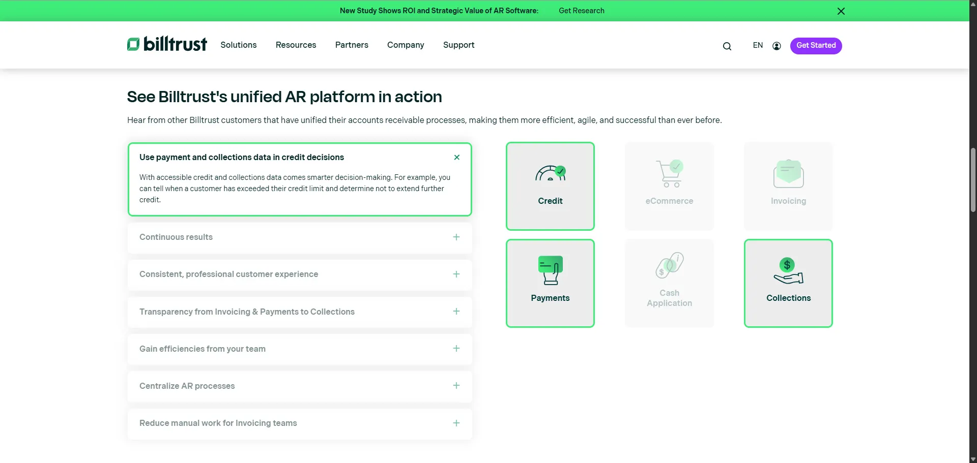Screen dimensions: 977x463
Task: Click the New Study Shows ROI banner text
Action: tap(439, 11)
